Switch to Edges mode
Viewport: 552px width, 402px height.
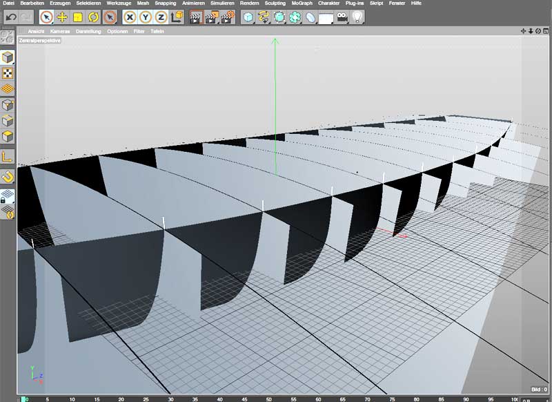click(8, 121)
